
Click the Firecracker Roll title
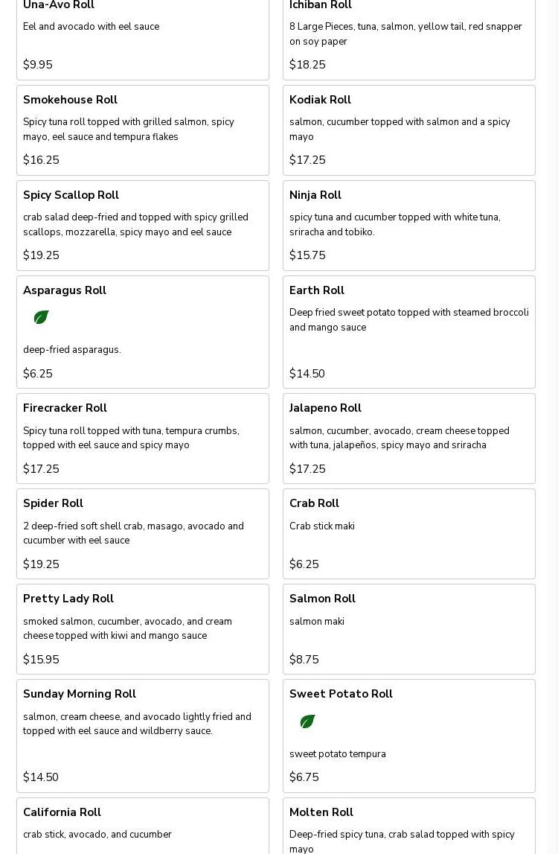click(x=65, y=408)
